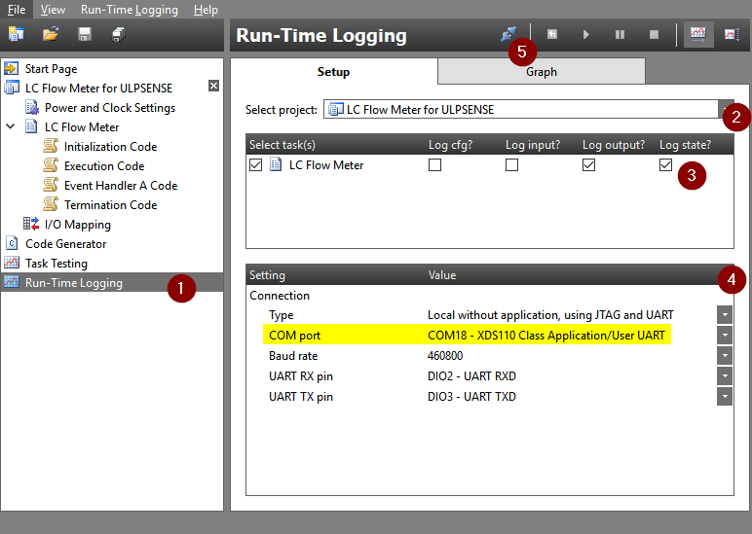This screenshot has width=752, height=534.
Task: Disable Log output for LC Flow Meter
Action: coord(588,165)
